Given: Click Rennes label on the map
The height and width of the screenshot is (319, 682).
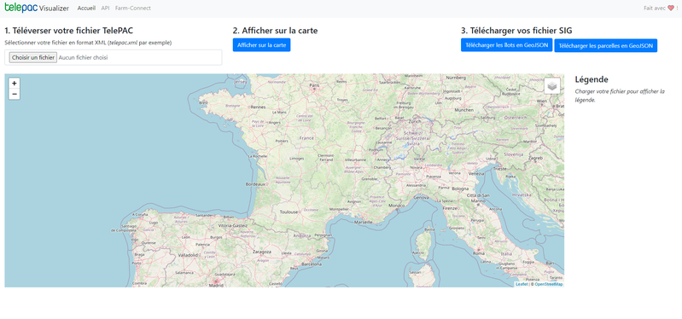Looking at the screenshot, I should pyautogui.click(x=259, y=107).
